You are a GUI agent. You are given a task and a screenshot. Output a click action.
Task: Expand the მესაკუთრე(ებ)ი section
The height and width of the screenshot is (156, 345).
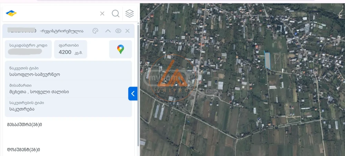point(24,124)
